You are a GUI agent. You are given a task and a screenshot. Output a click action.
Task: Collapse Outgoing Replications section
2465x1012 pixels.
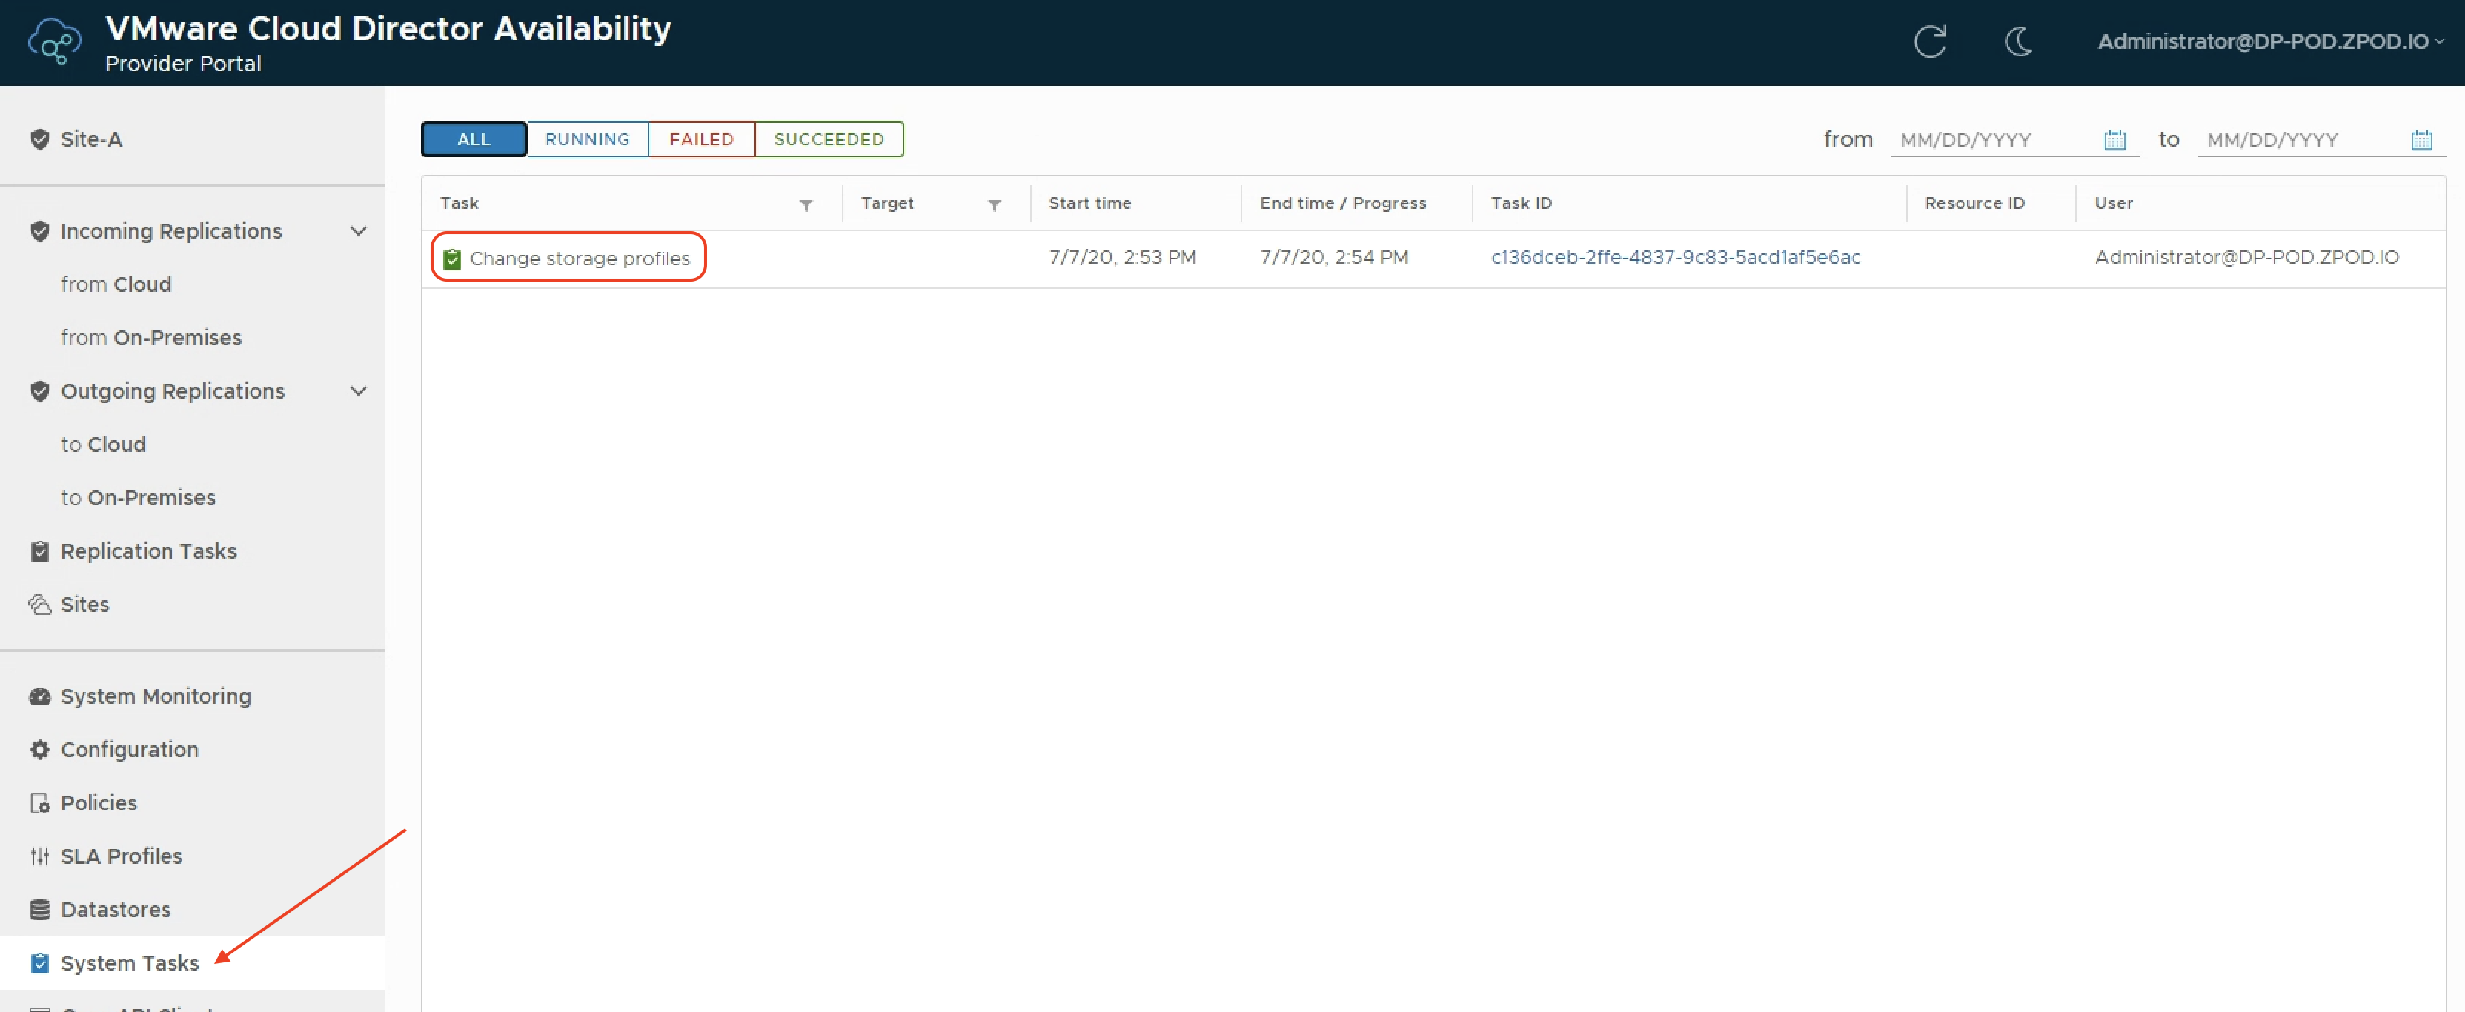coord(358,390)
